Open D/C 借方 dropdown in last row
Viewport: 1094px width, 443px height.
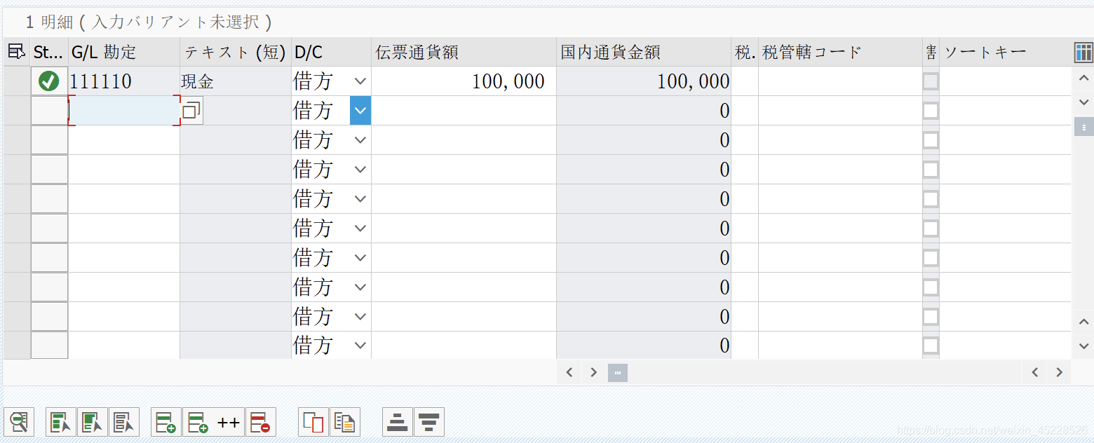[360, 345]
